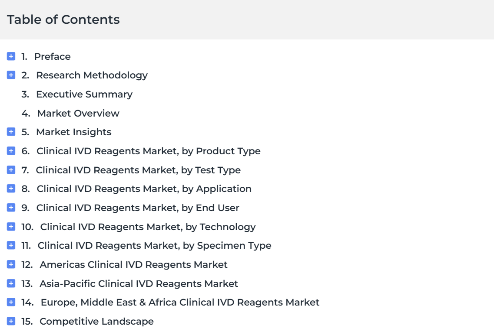Expand the by Product Type section
The height and width of the screenshot is (332, 494).
(11, 151)
